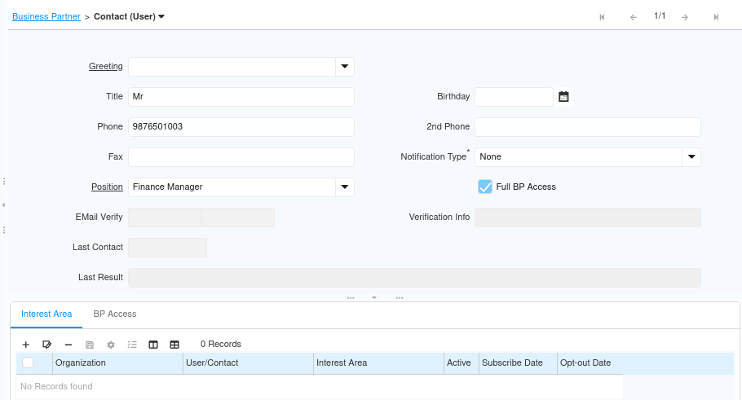Jump to the last record
742x400 pixels.
pyautogui.click(x=716, y=17)
